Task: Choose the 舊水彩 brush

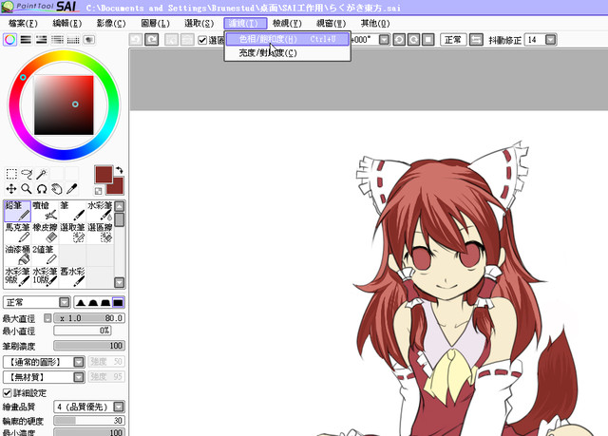Action: 72,276
